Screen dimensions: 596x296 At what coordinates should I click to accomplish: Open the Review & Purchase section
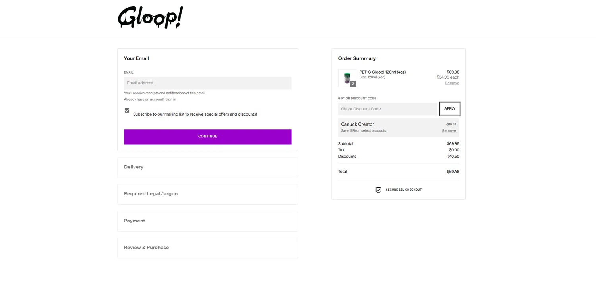click(207, 248)
